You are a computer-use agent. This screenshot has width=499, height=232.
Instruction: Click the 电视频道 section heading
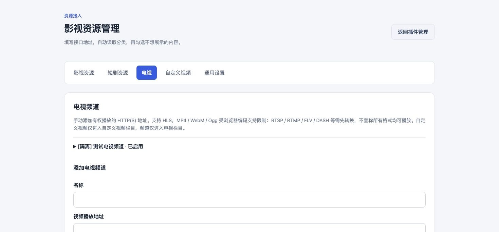coord(86,107)
